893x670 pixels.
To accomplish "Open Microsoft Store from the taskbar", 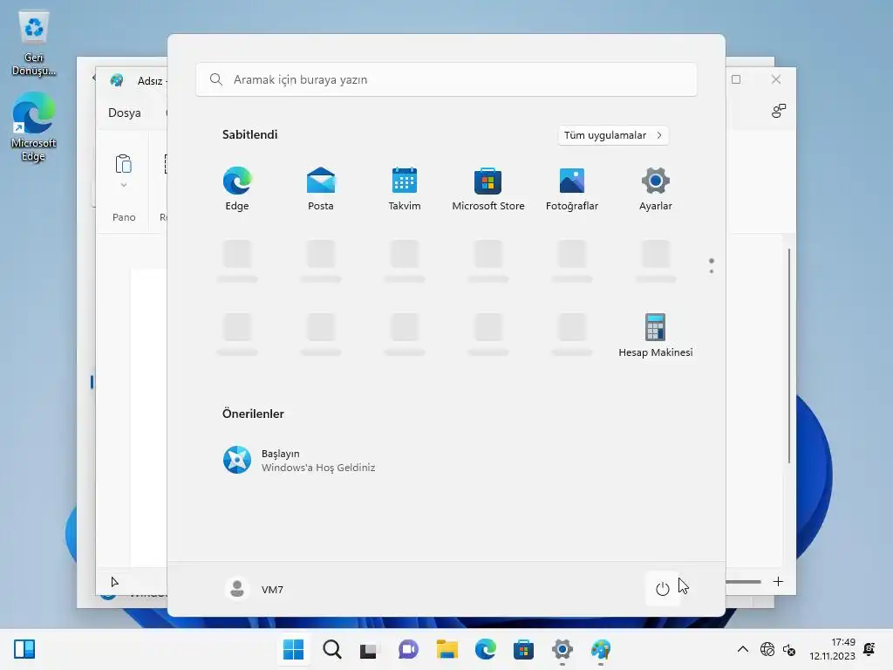I will 523,649.
